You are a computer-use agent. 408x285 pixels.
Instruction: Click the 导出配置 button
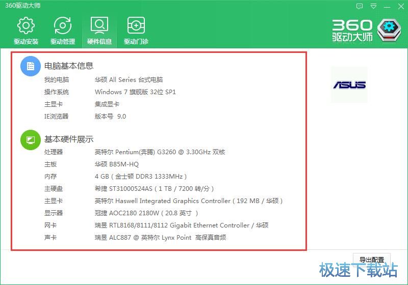372,260
